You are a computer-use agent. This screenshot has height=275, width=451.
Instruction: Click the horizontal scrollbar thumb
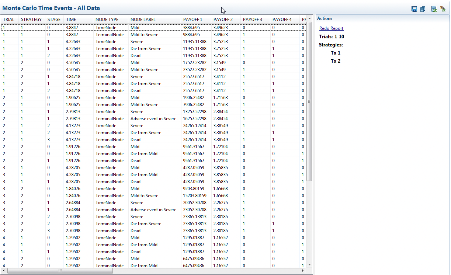(x=60, y=271)
